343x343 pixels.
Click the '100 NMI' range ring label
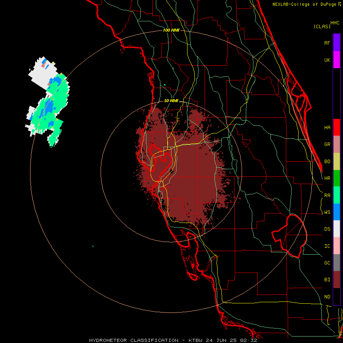pos(171,30)
